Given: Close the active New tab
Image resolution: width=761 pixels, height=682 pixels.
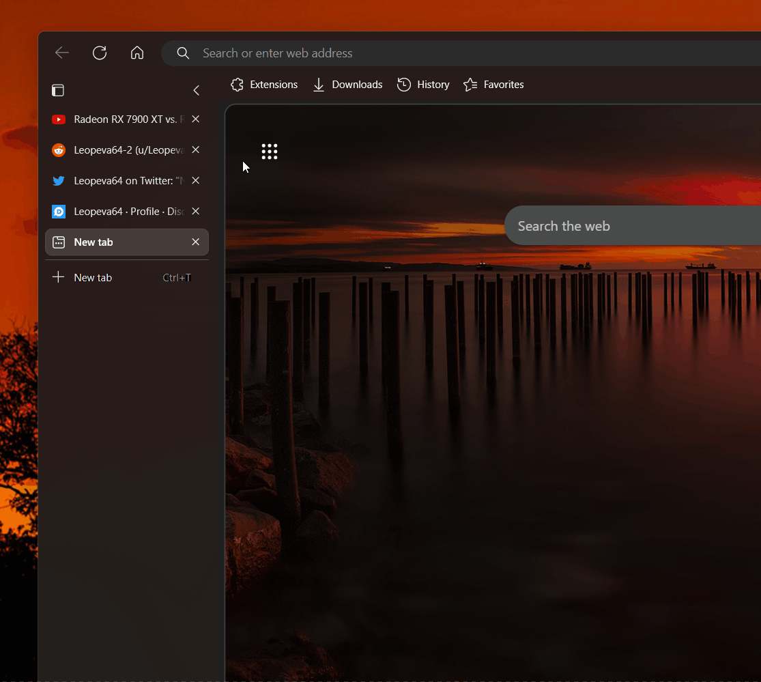Looking at the screenshot, I should pyautogui.click(x=195, y=242).
